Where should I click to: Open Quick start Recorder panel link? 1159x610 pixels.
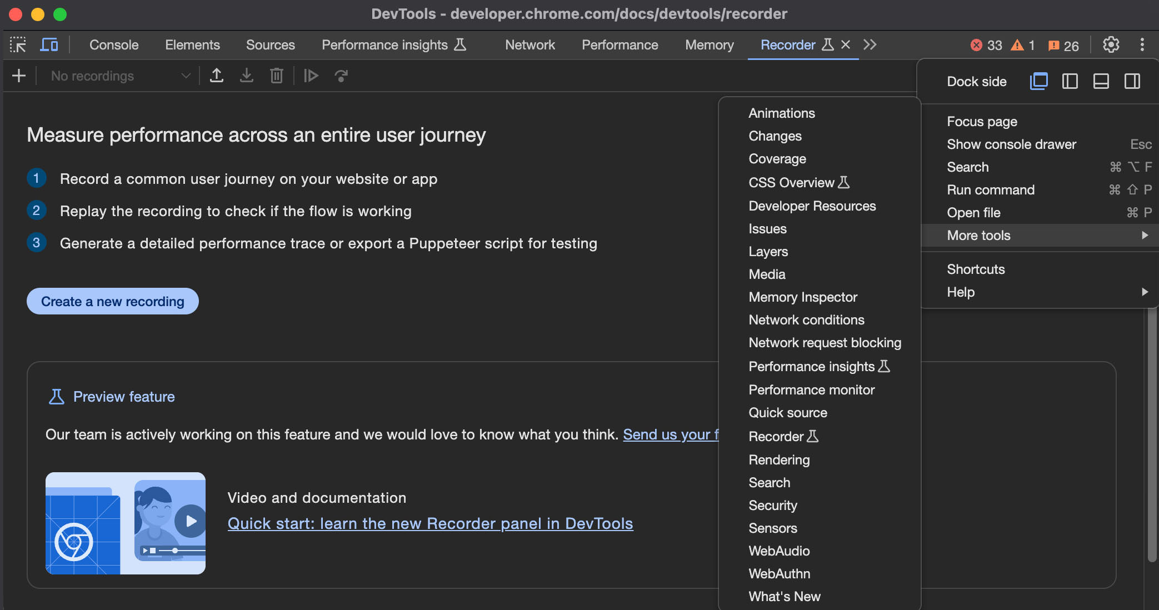(431, 524)
